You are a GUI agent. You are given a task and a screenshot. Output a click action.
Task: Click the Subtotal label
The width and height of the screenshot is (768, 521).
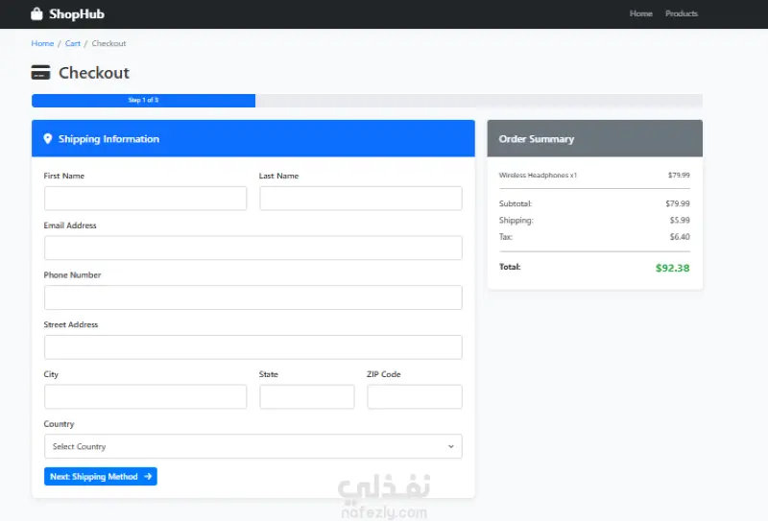(x=516, y=203)
